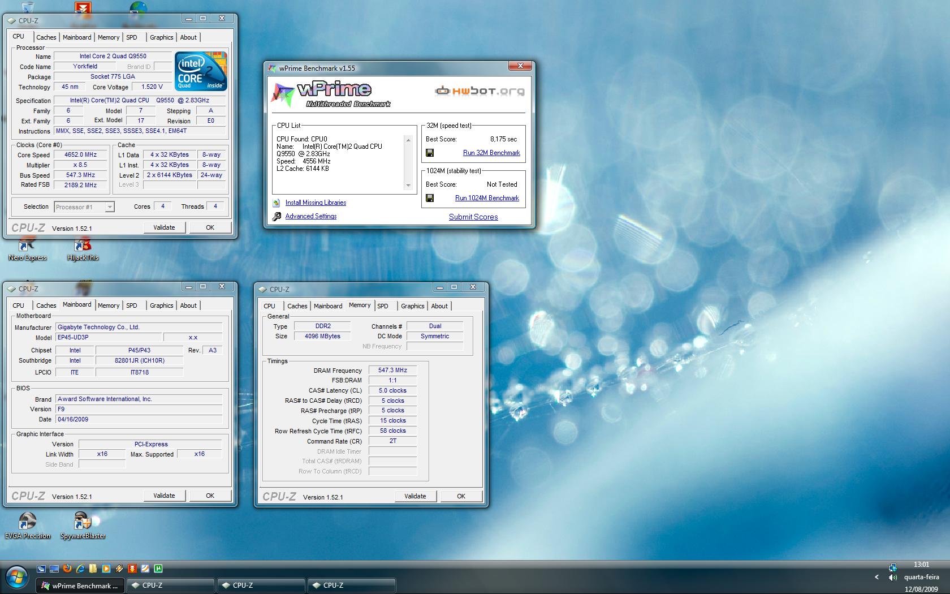Click CPU List scroll down arrow

(408, 186)
